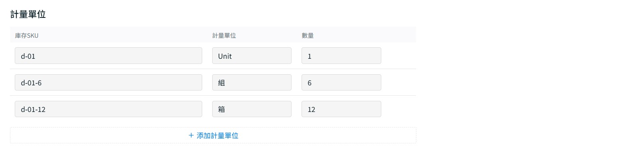
Task: Edit the quantity field showing 6
Action: tap(341, 82)
